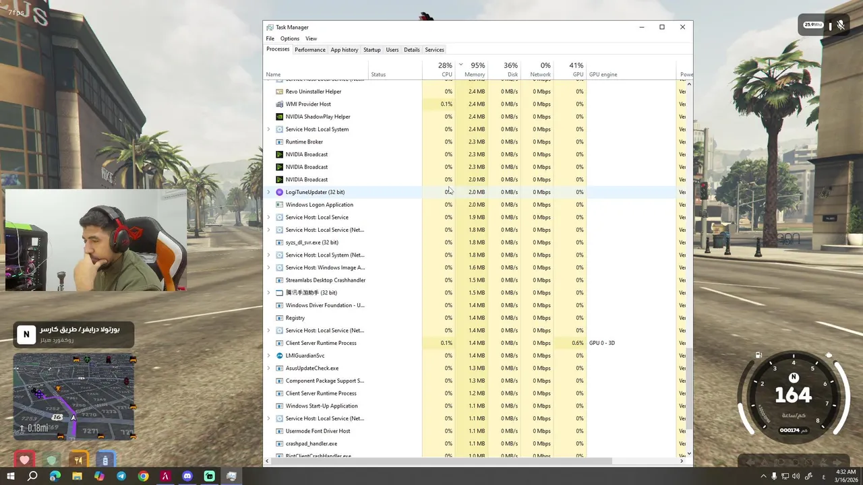Open the View menu
863x485 pixels.
311,38
